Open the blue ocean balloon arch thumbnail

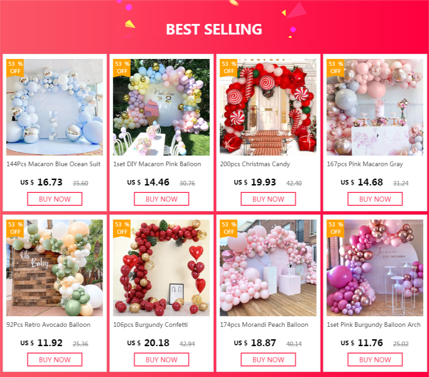pyautogui.click(x=55, y=107)
